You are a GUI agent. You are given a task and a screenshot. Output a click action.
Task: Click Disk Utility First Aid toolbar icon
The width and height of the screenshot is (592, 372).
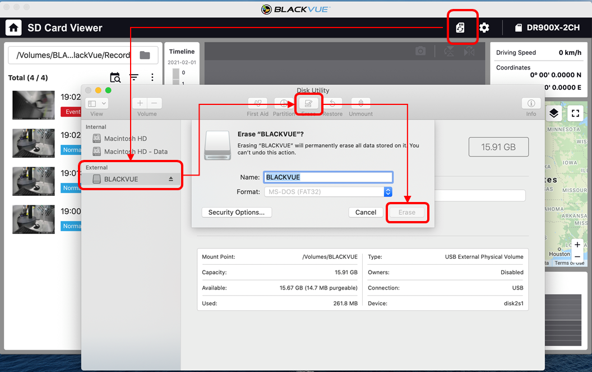[x=257, y=103]
